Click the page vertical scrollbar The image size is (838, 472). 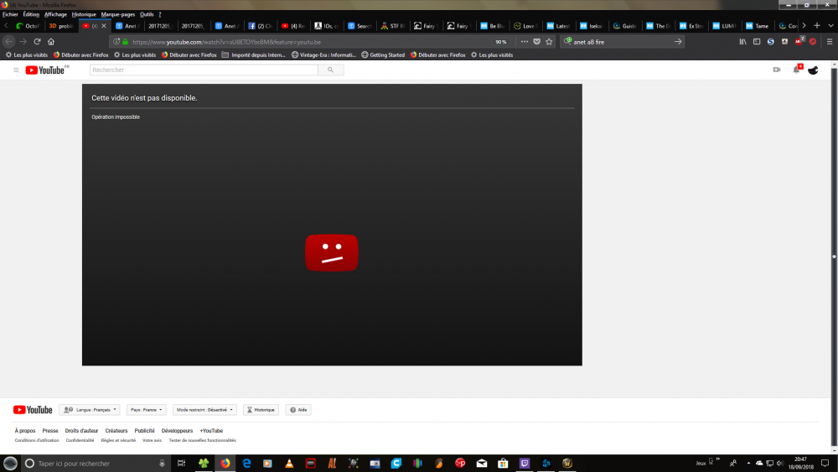pos(834,257)
